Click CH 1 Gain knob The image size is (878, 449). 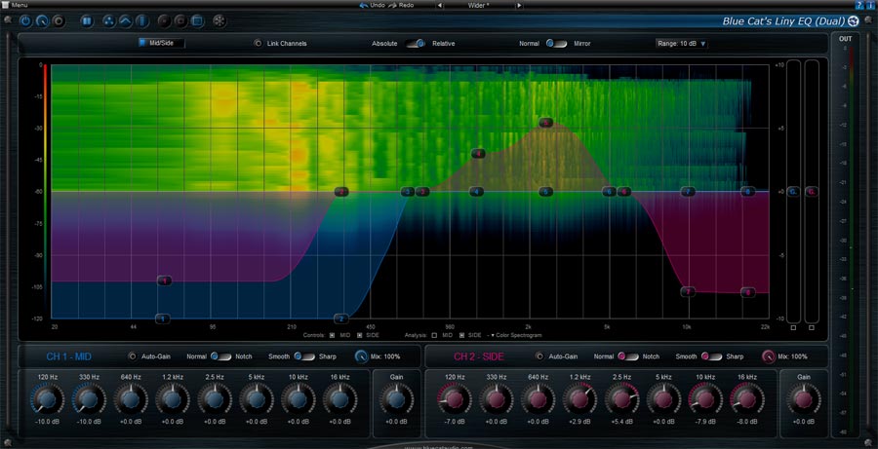click(x=396, y=399)
